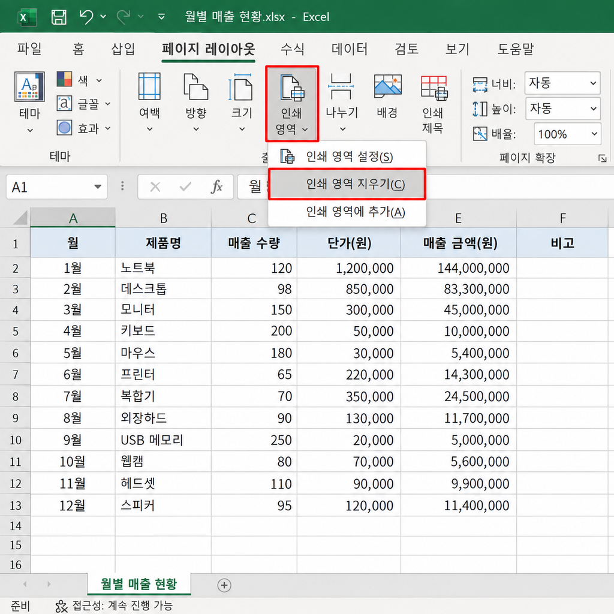The height and width of the screenshot is (614, 614).
Task: Click the Redo arrow icon
Action: 124,17
